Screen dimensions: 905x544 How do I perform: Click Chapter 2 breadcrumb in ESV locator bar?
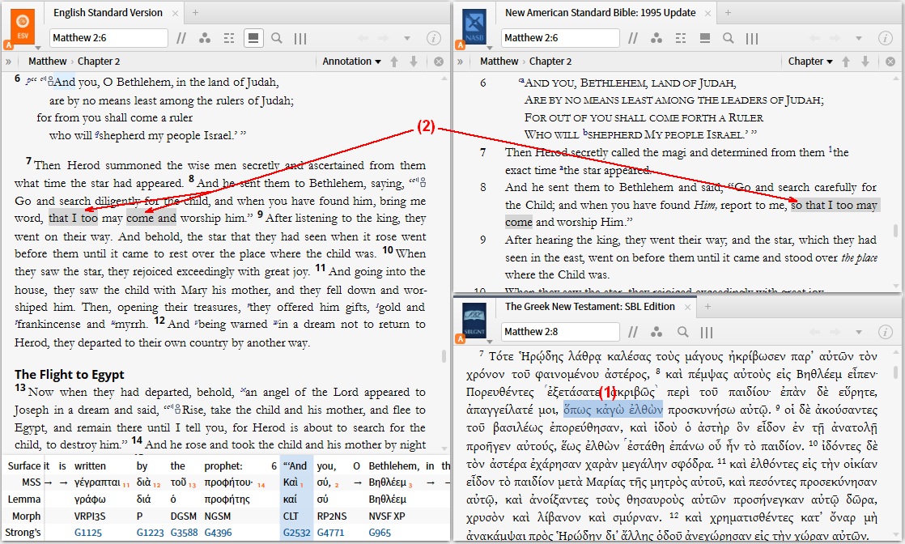point(99,62)
